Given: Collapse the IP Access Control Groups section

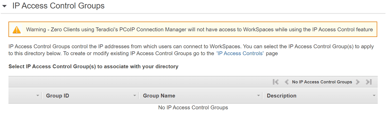Looking at the screenshot, I should pos(4,6).
